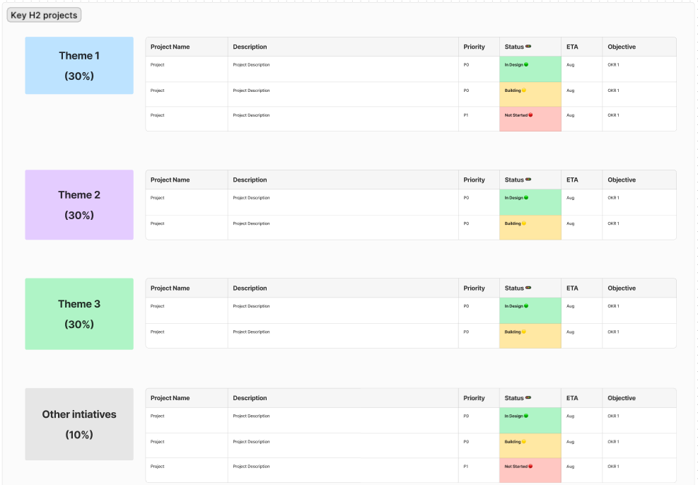This screenshot has height=485, width=698.
Task: Click 'Description' header in Theme 2 table
Action: click(x=250, y=180)
